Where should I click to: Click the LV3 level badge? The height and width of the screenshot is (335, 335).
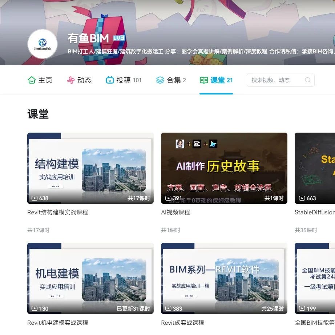click(119, 38)
